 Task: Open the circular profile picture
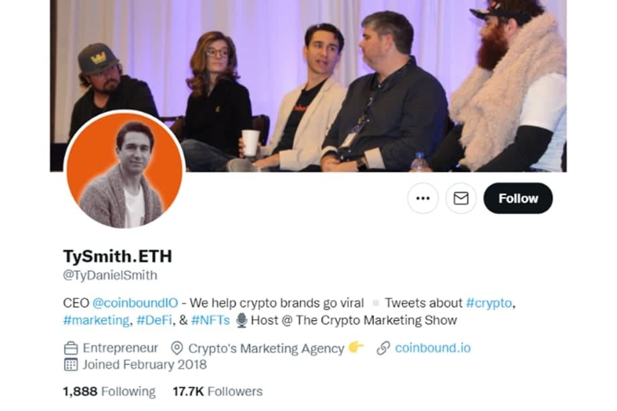click(125, 169)
